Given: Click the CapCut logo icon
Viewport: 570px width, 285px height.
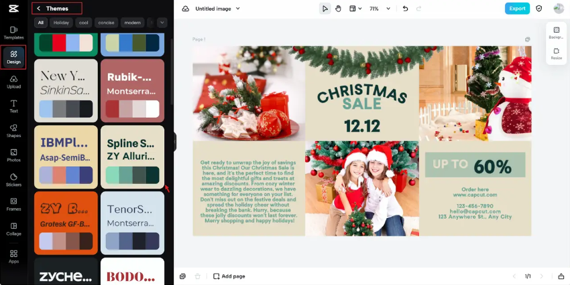Looking at the screenshot, I should click(x=14, y=8).
